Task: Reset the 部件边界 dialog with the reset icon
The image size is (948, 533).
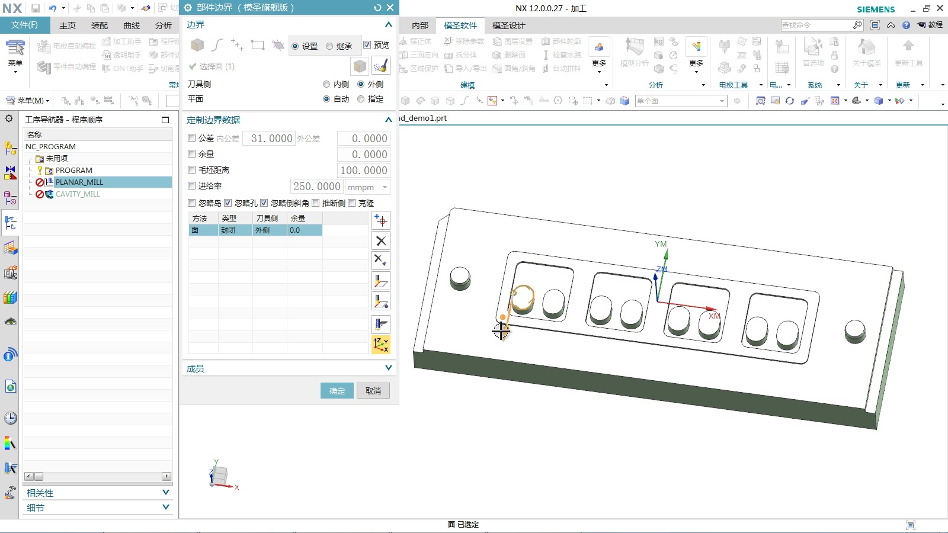Action: tap(377, 8)
